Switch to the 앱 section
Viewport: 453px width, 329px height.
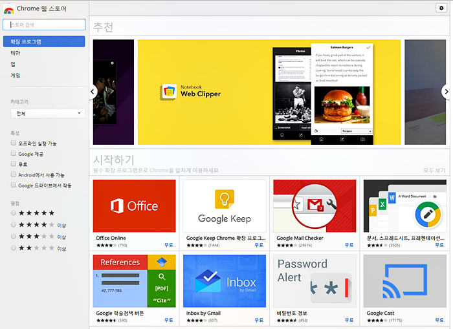point(13,64)
